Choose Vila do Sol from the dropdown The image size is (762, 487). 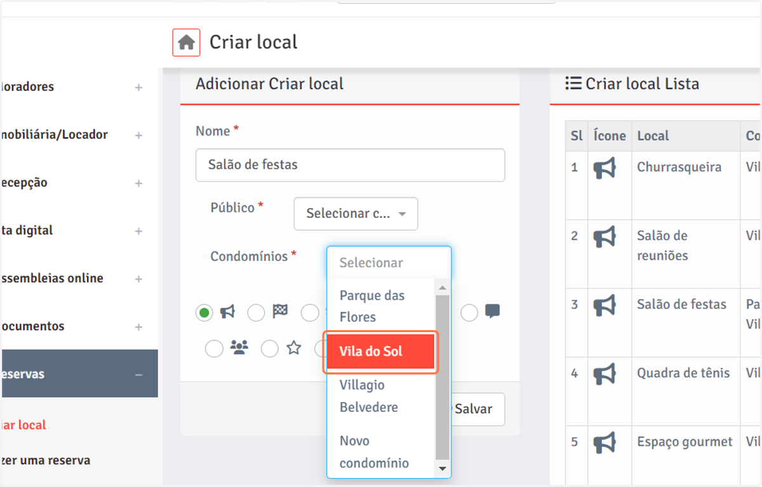click(380, 351)
